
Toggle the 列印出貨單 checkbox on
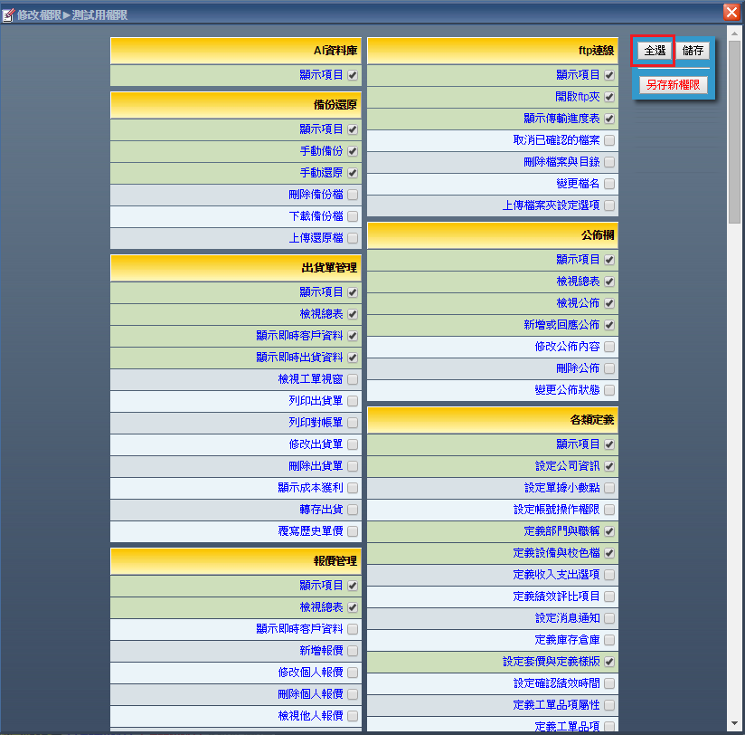point(353,401)
